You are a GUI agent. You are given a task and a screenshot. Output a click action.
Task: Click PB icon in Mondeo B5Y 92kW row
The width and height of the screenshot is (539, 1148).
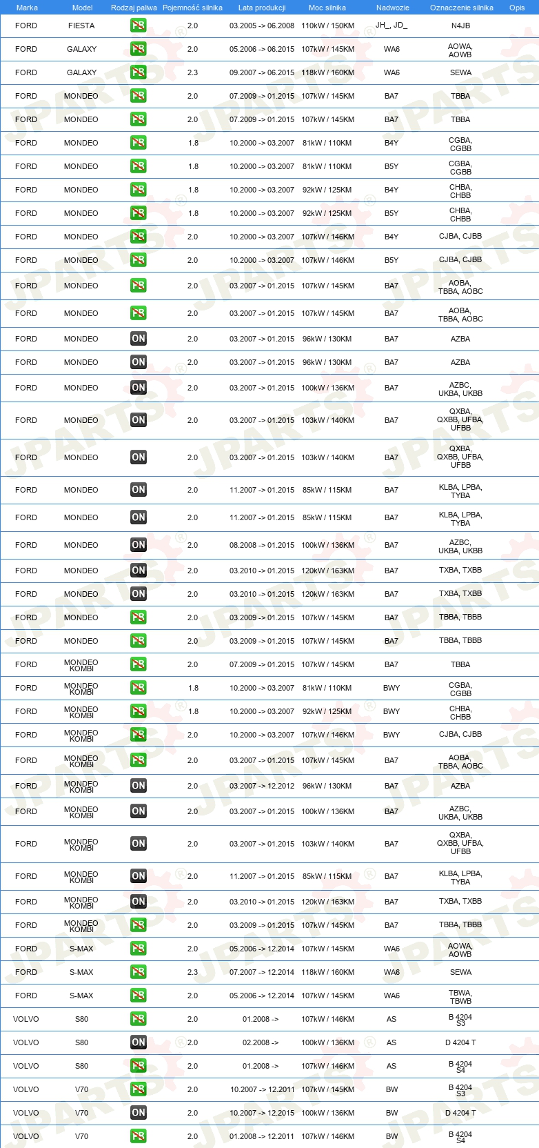coord(139,213)
